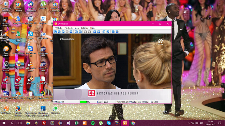Select the Last.fm Scrobbler desktop icon
The width and height of the screenshot is (225, 126).
click(x=18, y=81)
